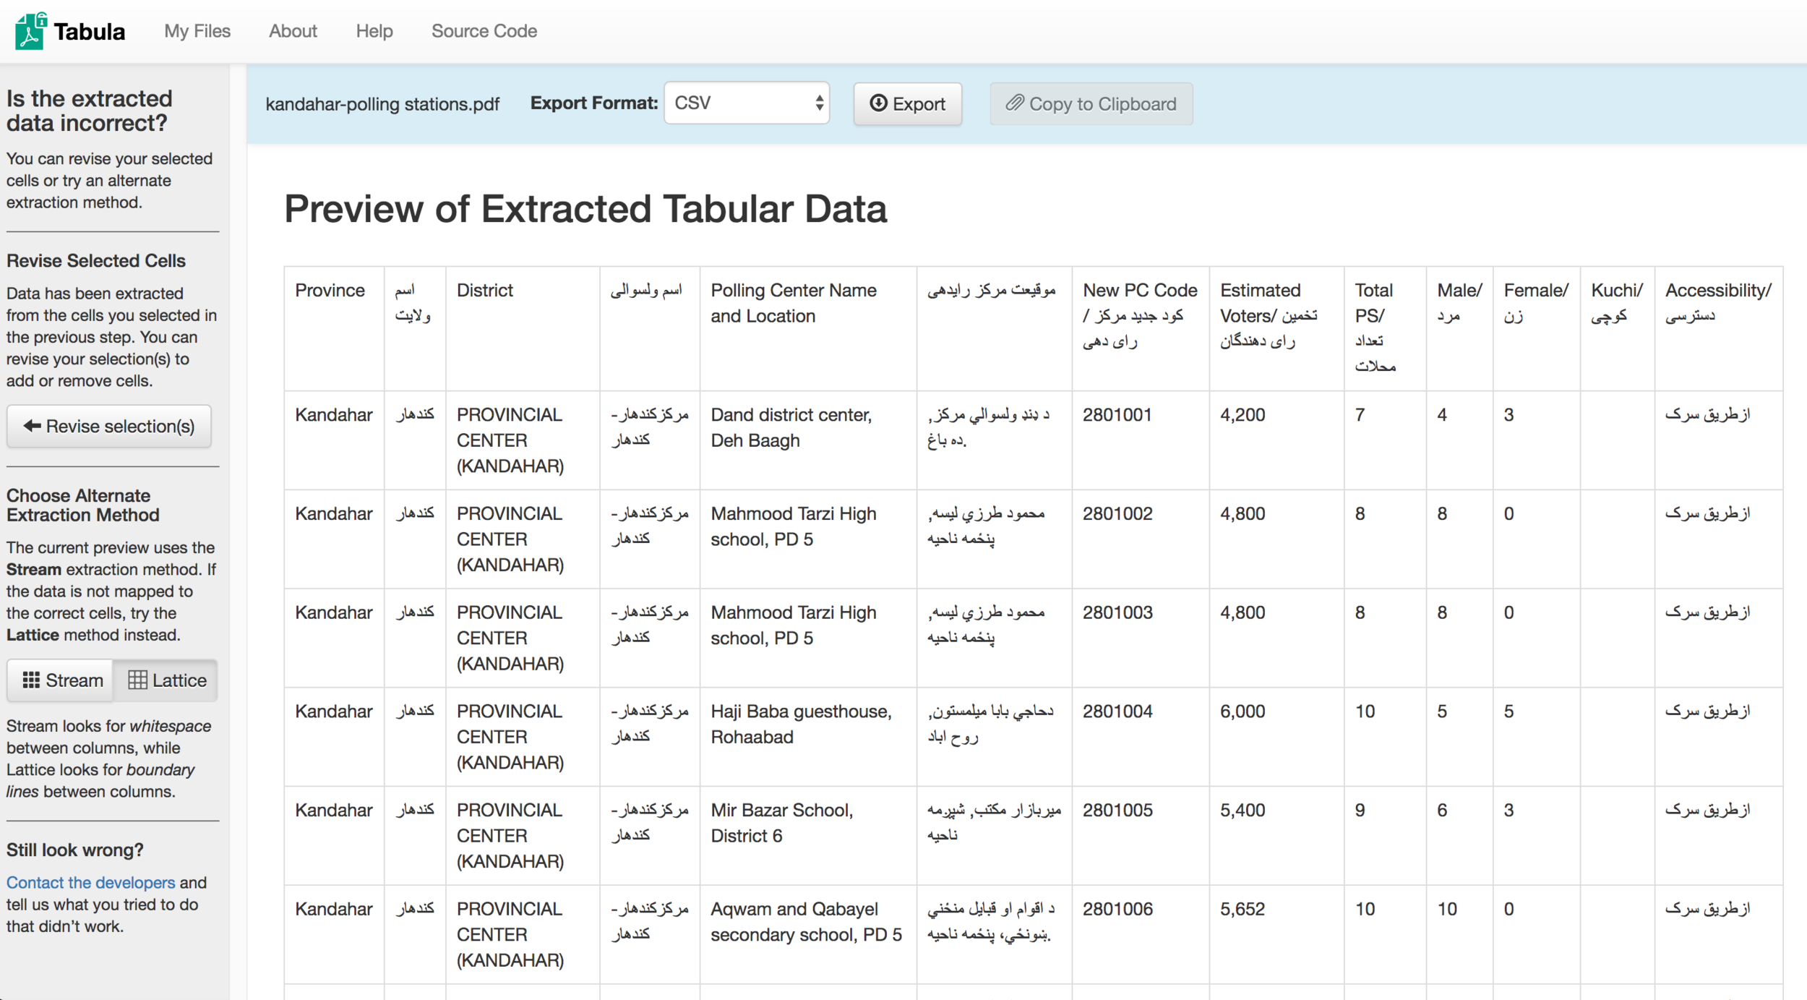Image resolution: width=1807 pixels, height=1000 pixels.
Task: Click Choose Alternate Extraction Method heading
Action: [x=83, y=505]
